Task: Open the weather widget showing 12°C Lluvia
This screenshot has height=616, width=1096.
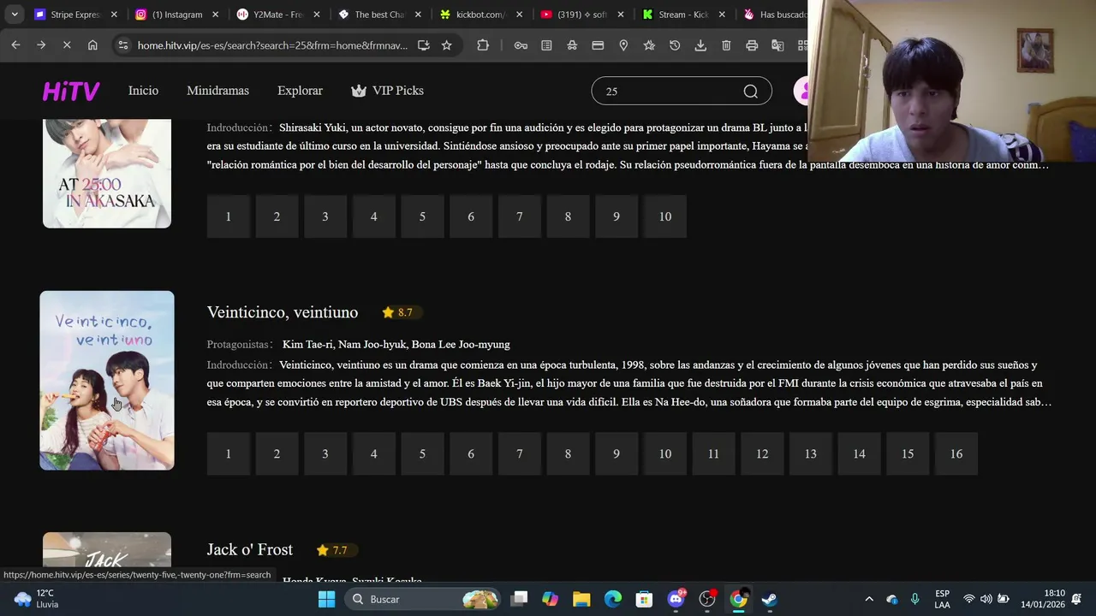Action: click(36, 599)
